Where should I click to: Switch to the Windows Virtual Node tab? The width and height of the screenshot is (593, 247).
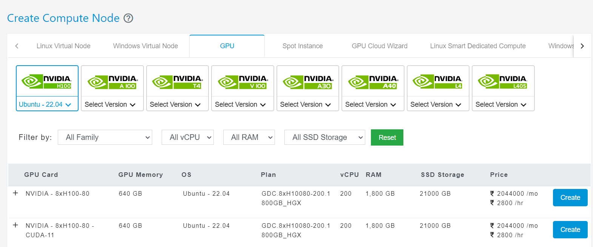pos(145,46)
